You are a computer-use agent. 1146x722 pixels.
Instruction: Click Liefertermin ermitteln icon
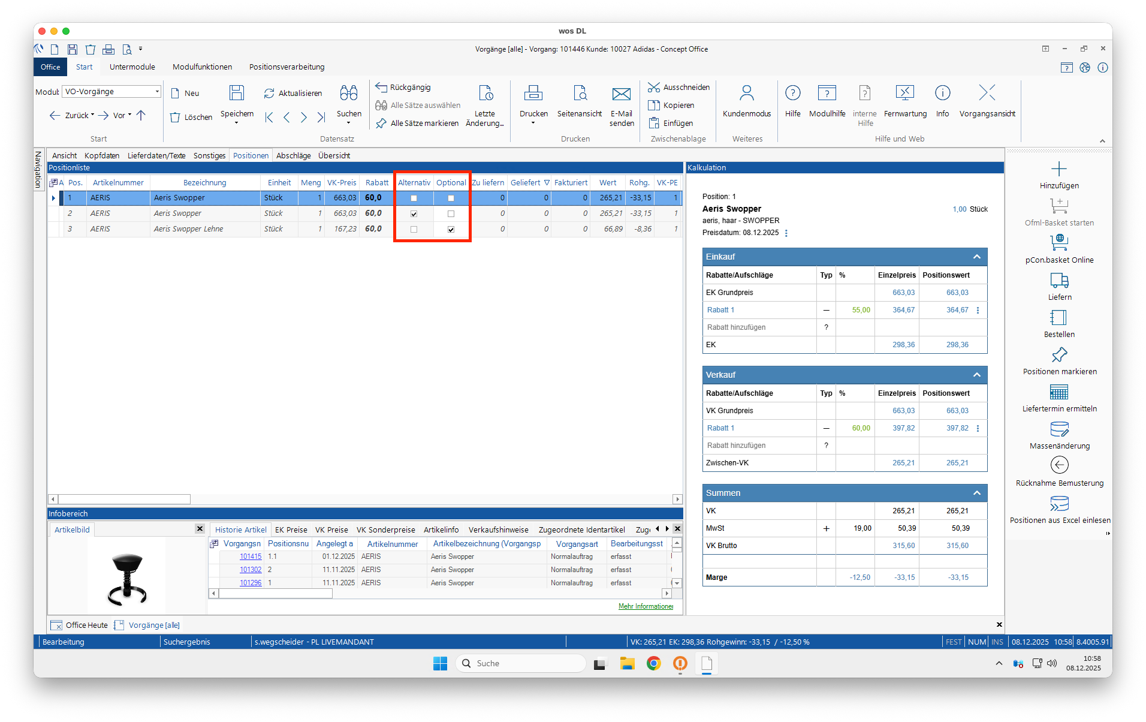tap(1058, 392)
